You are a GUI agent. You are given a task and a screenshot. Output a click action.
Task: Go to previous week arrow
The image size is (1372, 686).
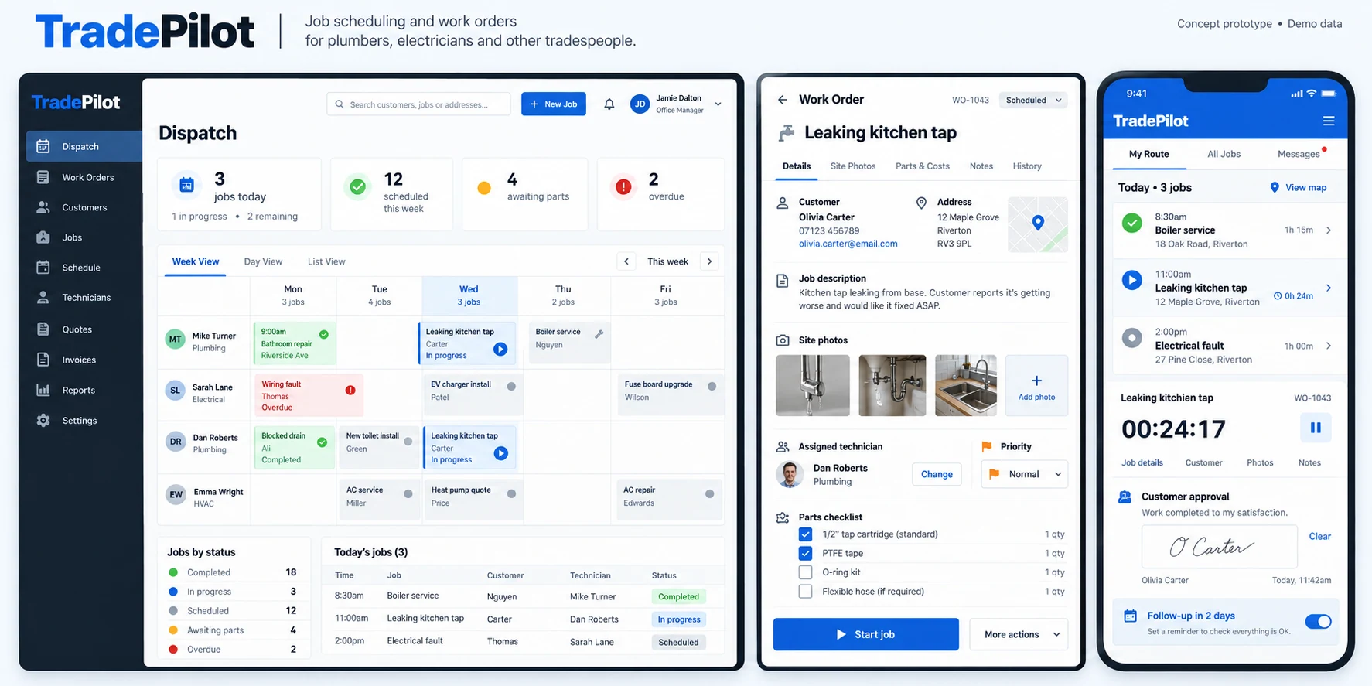pos(626,261)
